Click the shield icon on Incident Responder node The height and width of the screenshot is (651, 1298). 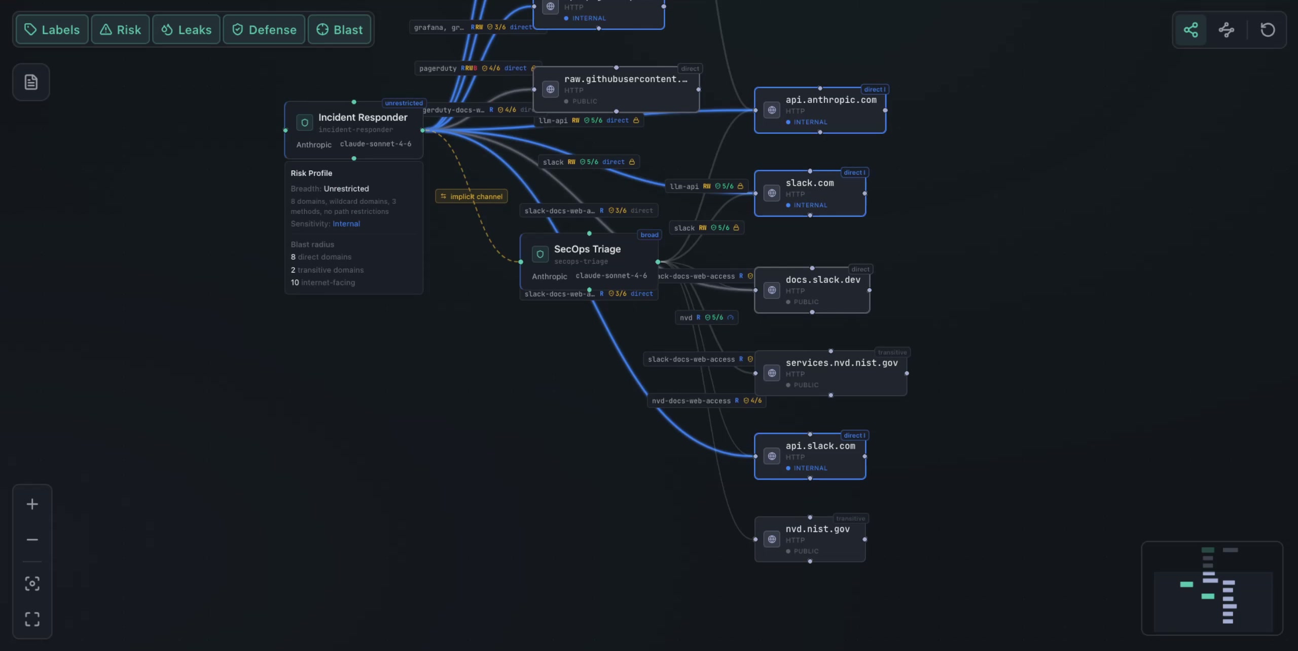point(304,122)
